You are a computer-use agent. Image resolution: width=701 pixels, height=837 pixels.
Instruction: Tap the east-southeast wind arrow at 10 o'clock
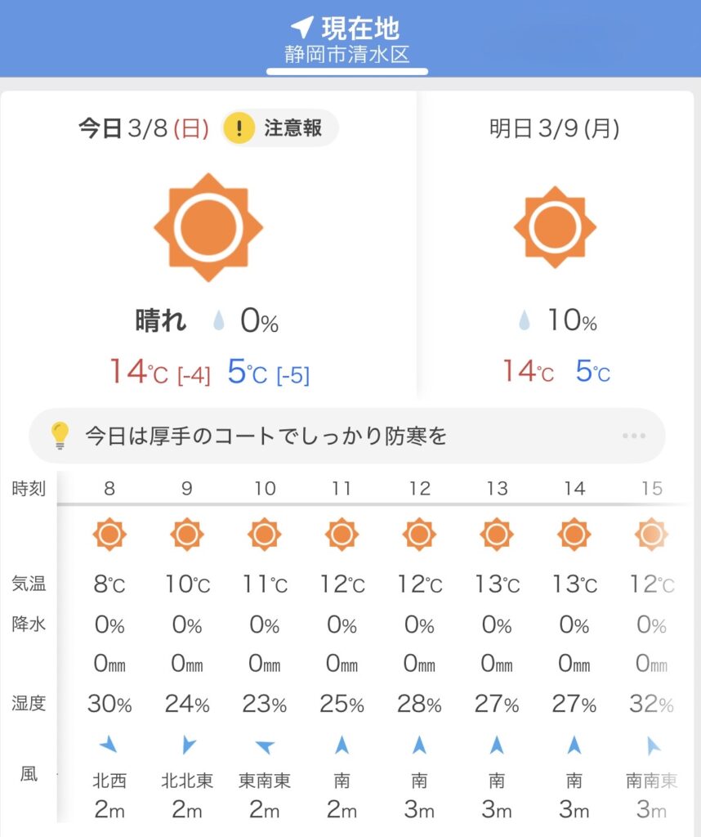tap(264, 745)
